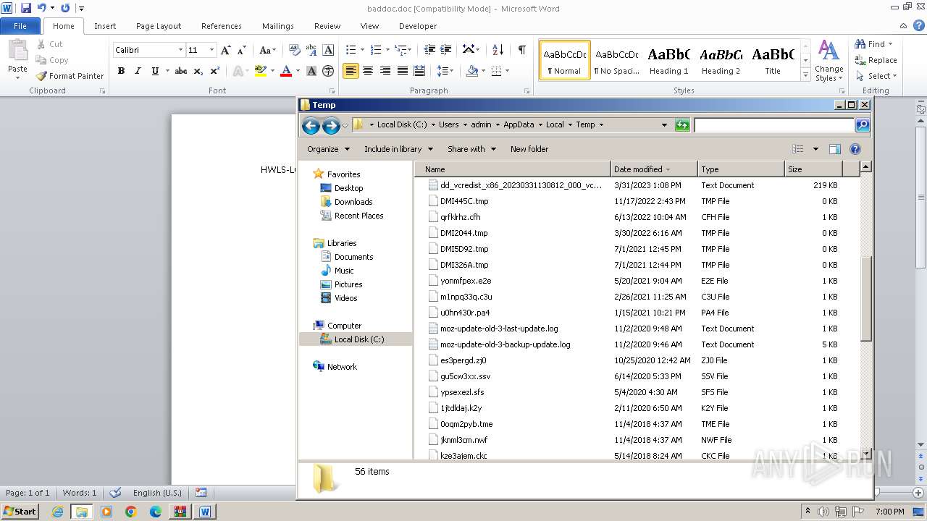Open the Calibri font name dropdown

point(180,50)
